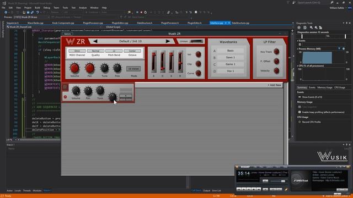The width and height of the screenshot is (353, 198).
Task: Click the Output tab at bottom
Action: [206, 191]
